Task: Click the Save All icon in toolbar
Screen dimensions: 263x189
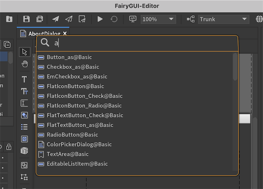Action: click(x=40, y=19)
